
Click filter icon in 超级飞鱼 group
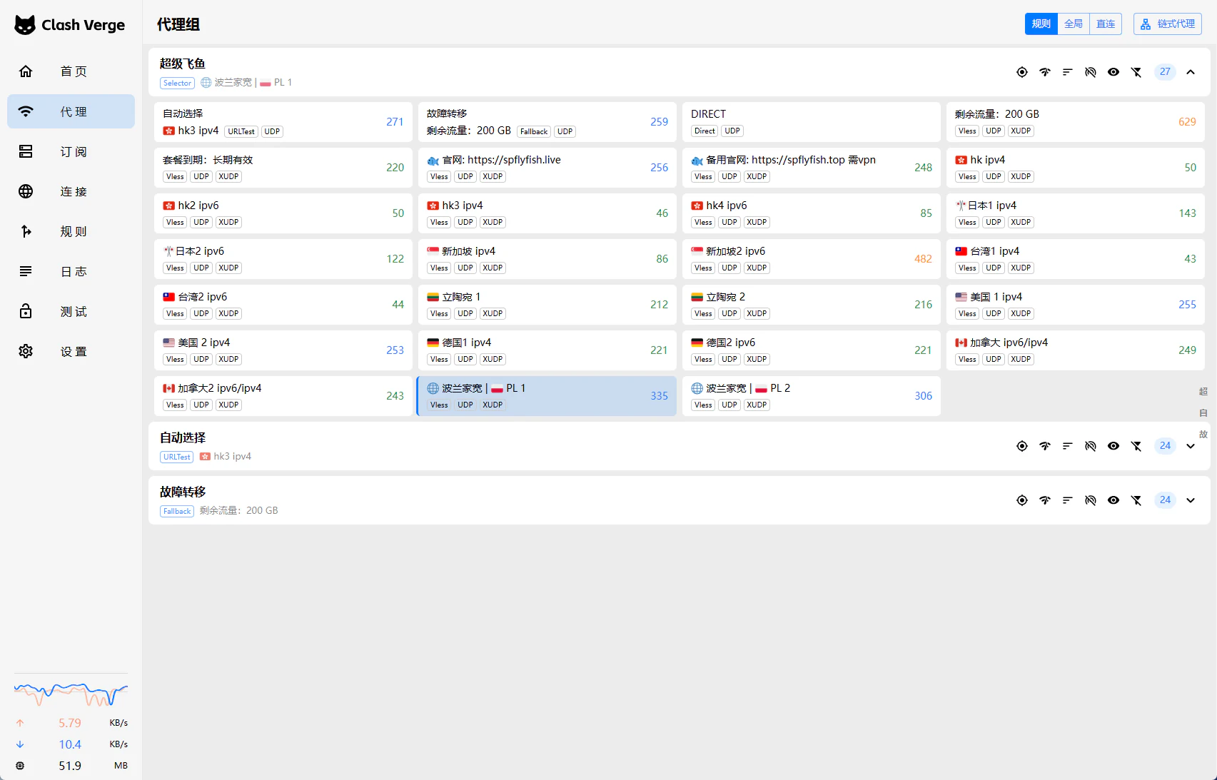tap(1136, 72)
